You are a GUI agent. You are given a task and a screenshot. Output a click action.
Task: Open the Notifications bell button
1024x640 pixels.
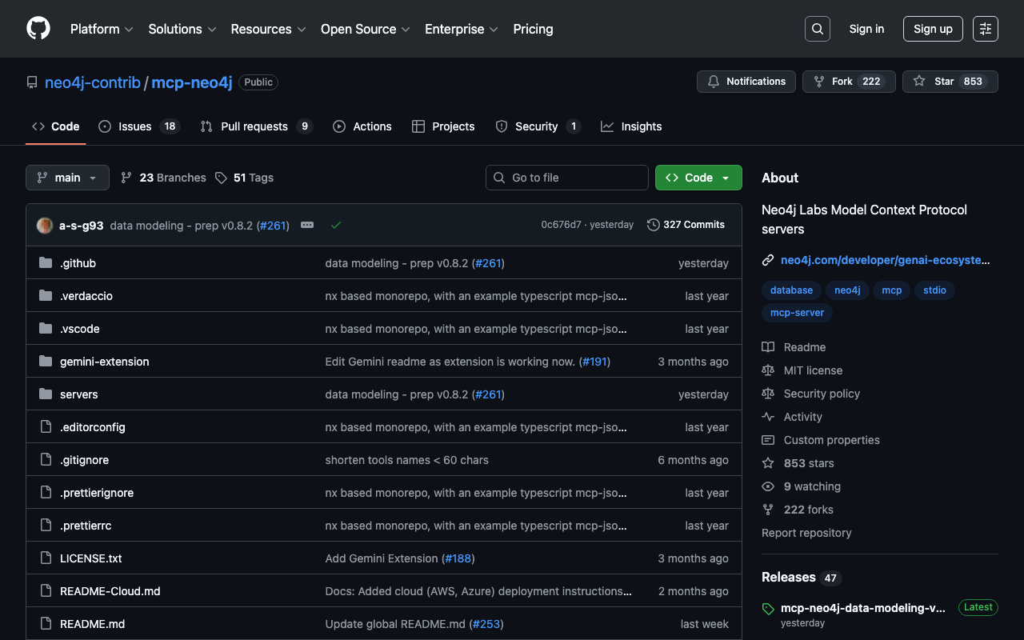tap(746, 82)
